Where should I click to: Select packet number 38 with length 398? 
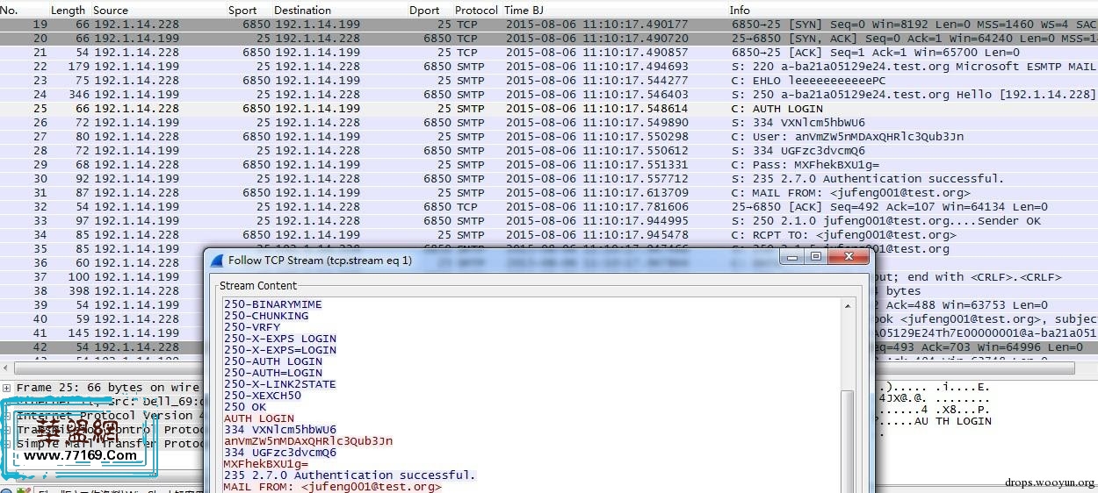[101, 291]
